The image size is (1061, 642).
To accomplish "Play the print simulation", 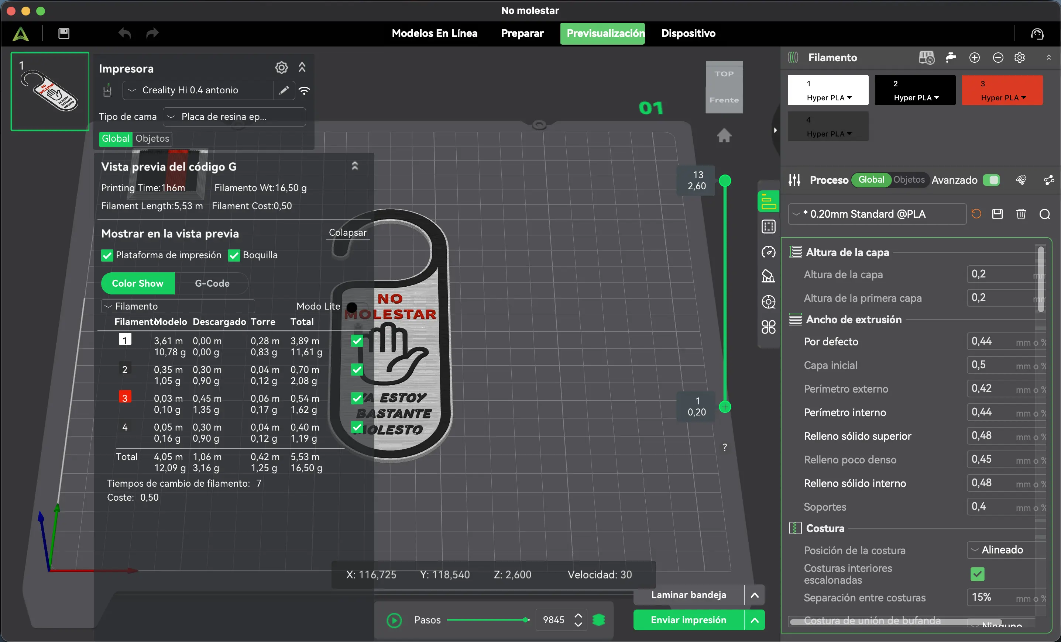I will click(394, 620).
